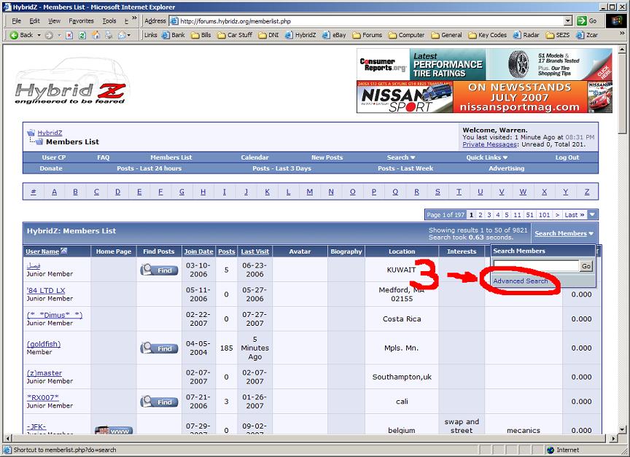Click Find posts icon for *RX007*
The image size is (630, 457).
[159, 402]
